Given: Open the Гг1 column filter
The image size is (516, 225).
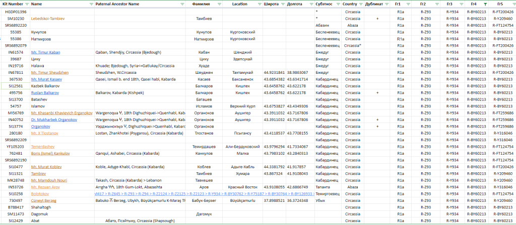Looking at the screenshot, I should 408,4.
